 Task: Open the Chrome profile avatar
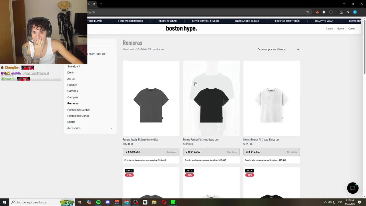[355, 12]
